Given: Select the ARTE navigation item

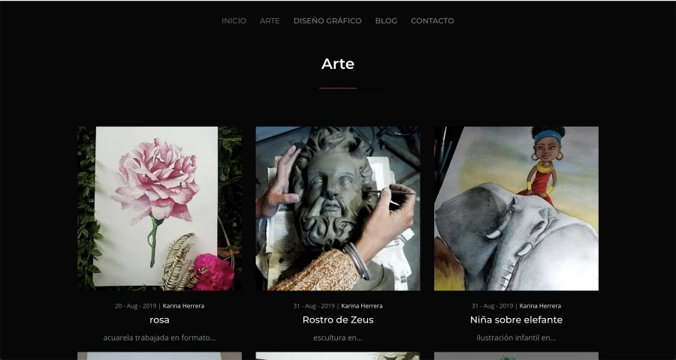Looking at the screenshot, I should (270, 21).
